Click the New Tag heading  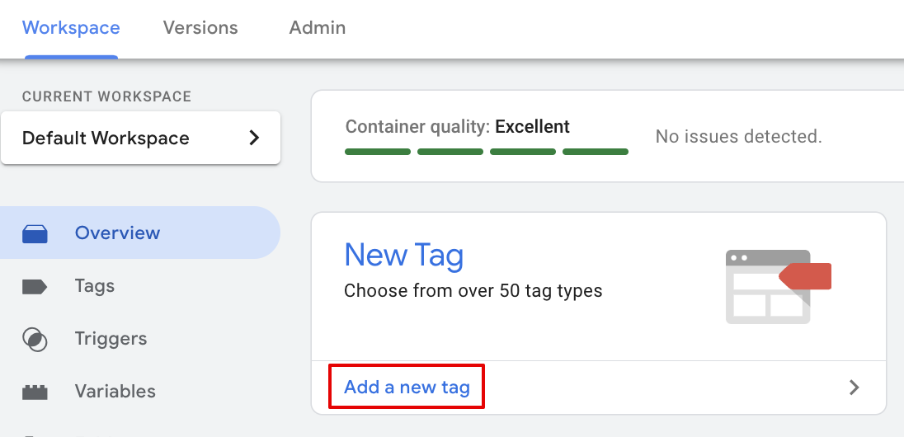403,256
